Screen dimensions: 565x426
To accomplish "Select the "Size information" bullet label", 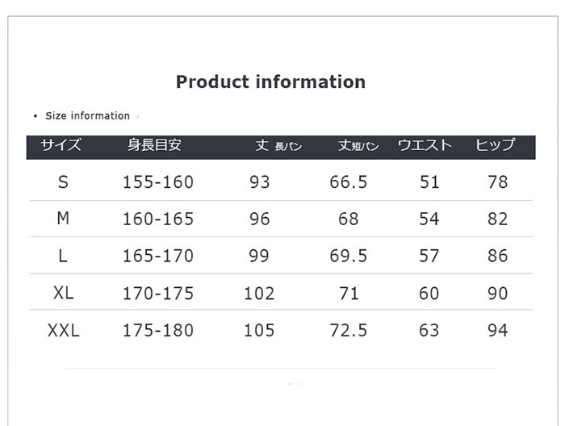I will point(87,116).
